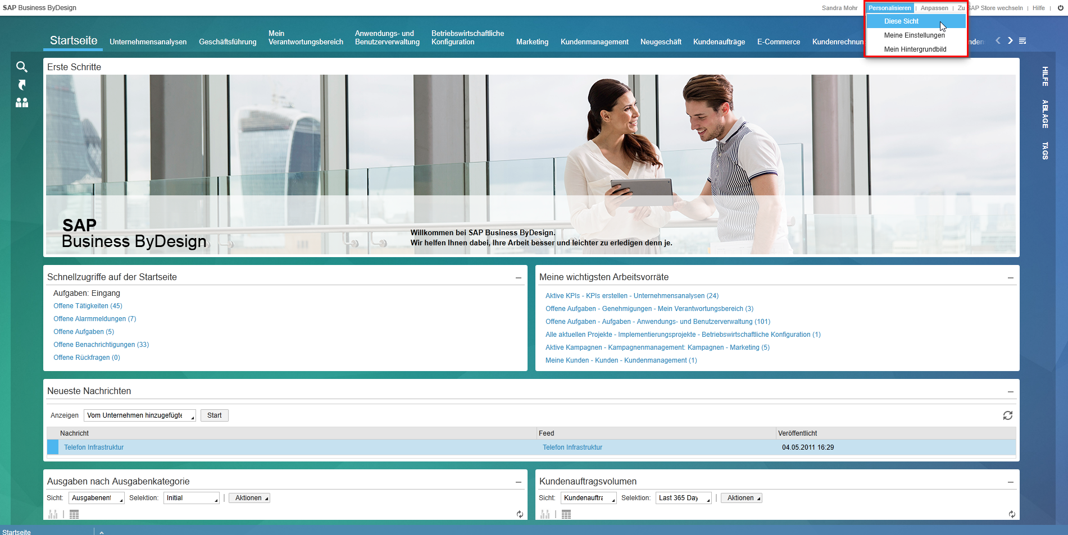
Task: Select Diese Sicht from Personalisieren menu
Action: [916, 21]
